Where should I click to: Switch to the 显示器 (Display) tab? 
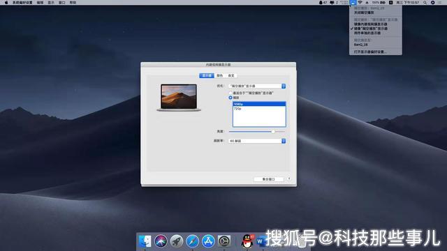pyautogui.click(x=207, y=75)
